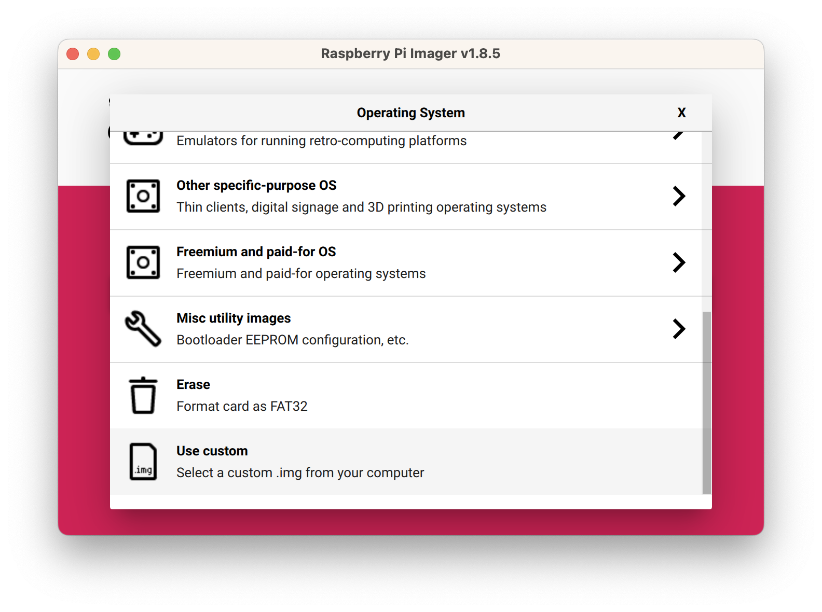Screen dimensions: 822x612
Task: Open the Other specific-purpose OS category title
Action: point(256,186)
